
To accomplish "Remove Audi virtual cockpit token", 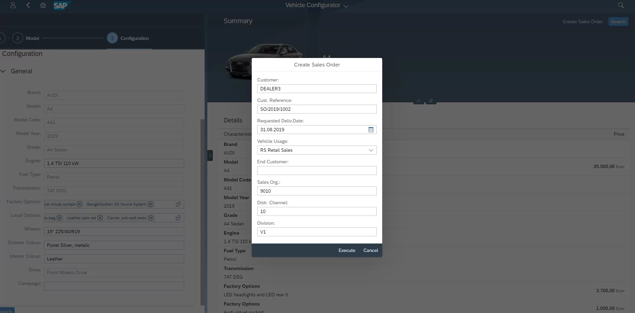I will coord(80,204).
